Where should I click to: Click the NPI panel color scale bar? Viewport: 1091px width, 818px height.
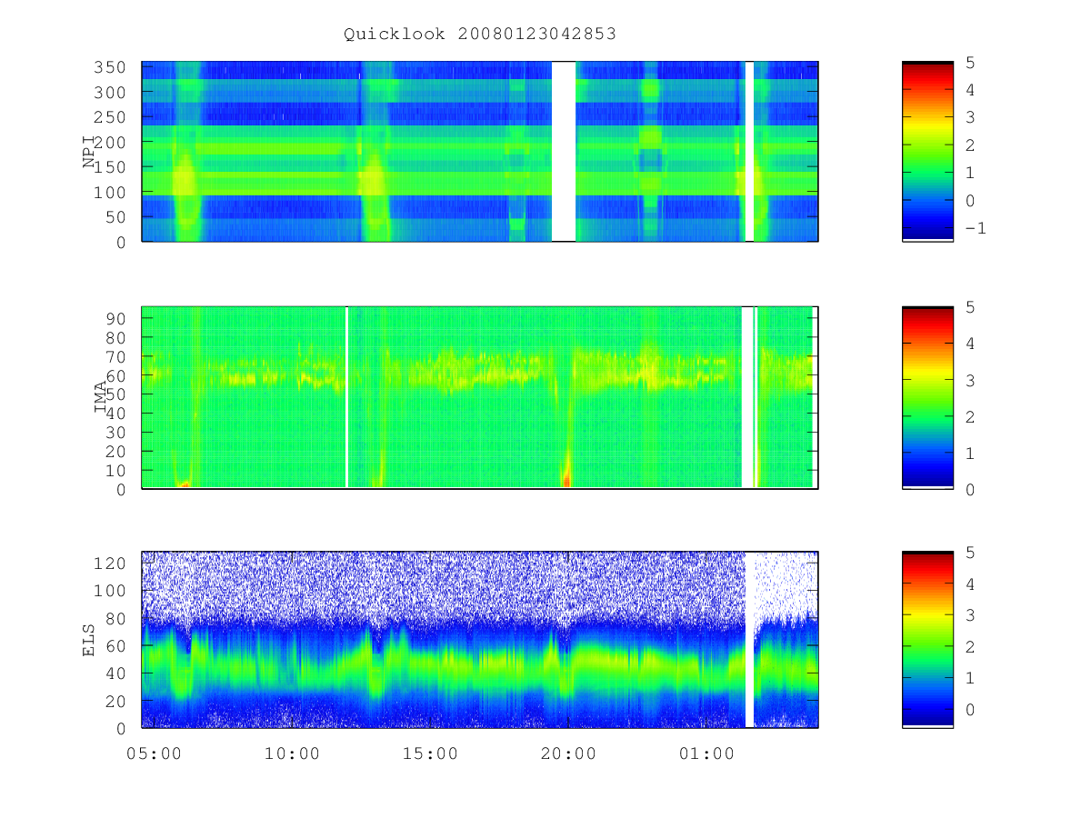[x=927, y=152]
